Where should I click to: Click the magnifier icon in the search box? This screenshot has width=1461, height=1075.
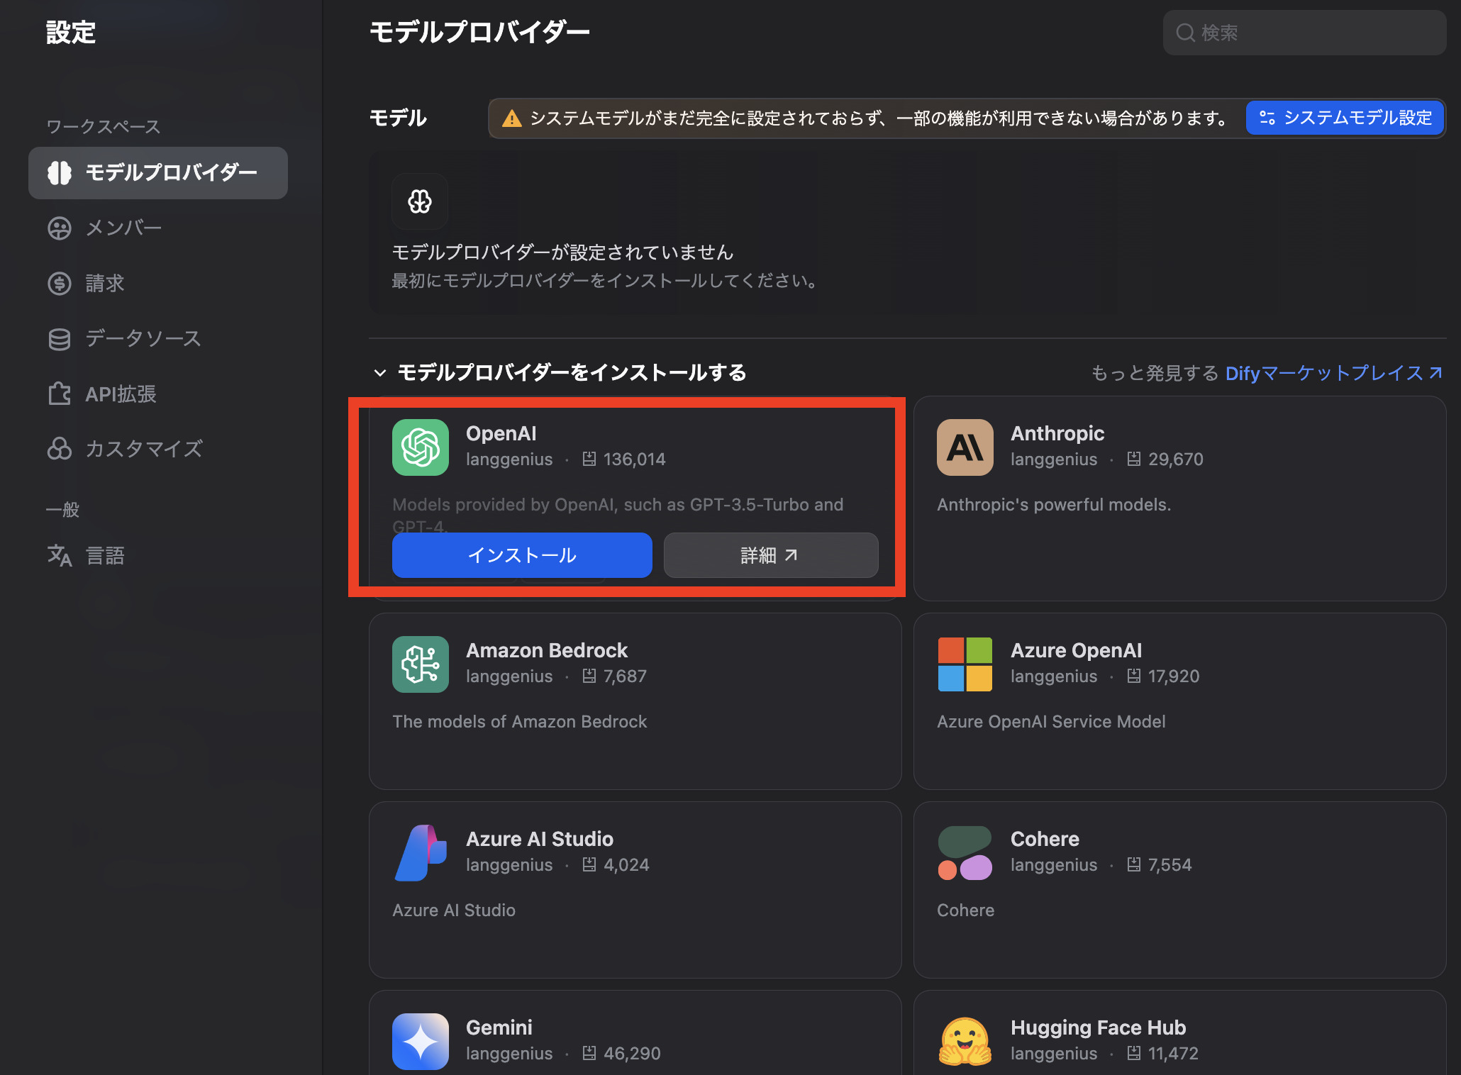(x=1185, y=33)
